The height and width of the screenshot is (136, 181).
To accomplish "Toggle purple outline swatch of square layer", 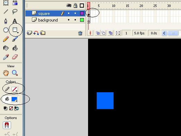I will point(82,14).
